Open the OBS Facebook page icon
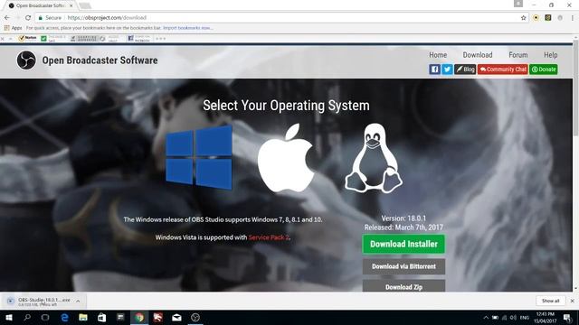This screenshot has height=325, width=579. (434, 70)
